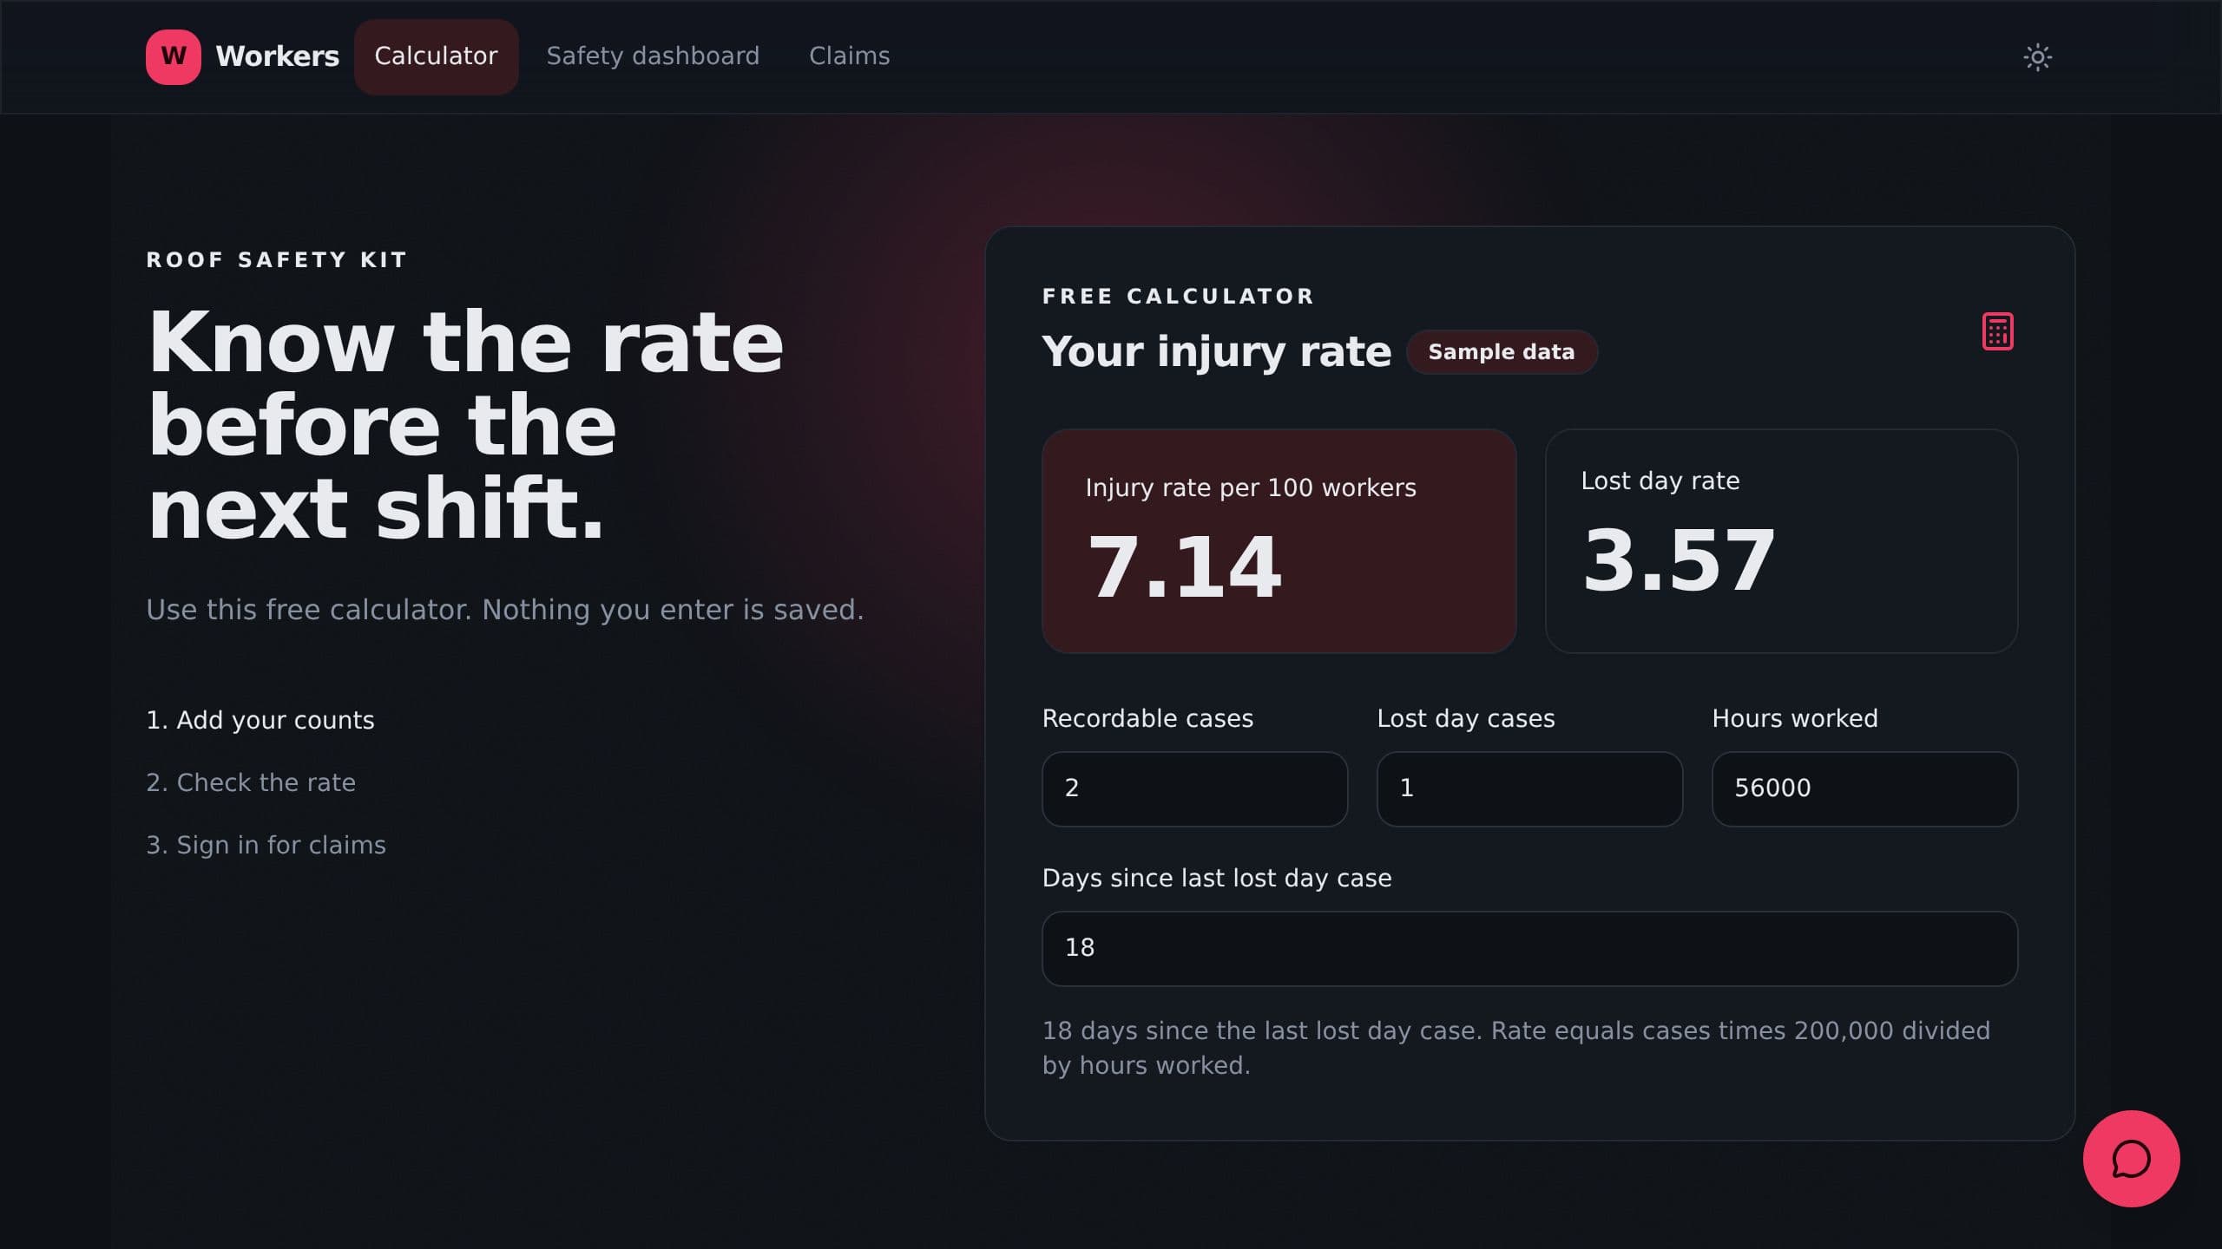2222x1249 pixels.
Task: Click step "2. Check the rate"
Action: [x=251, y=783]
